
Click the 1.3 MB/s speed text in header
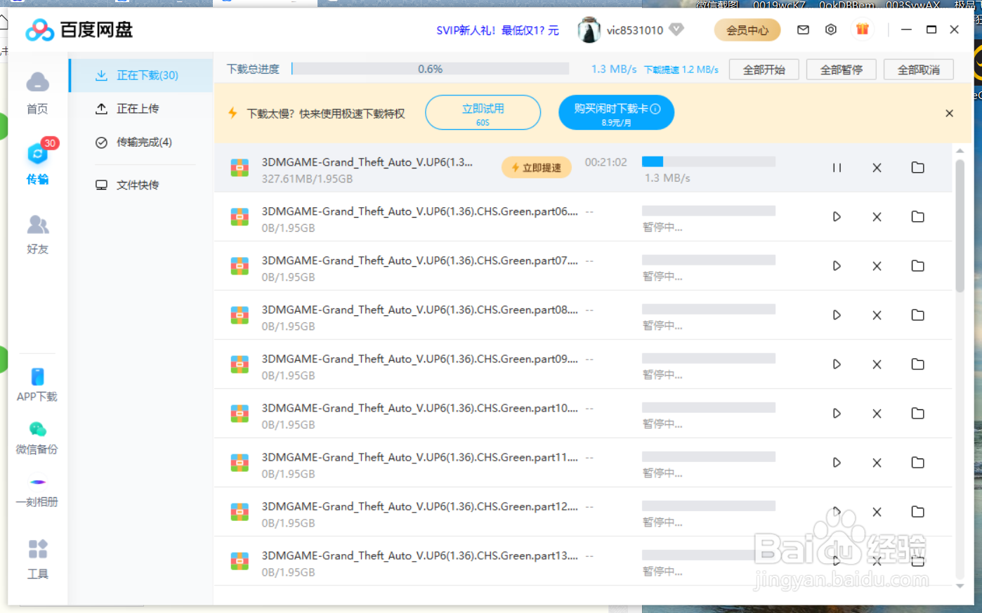coord(613,69)
